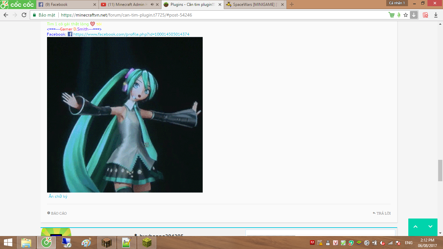The width and height of the screenshot is (443, 249).
Task: Launch Paint from the taskbar palette icon
Action: 86,243
